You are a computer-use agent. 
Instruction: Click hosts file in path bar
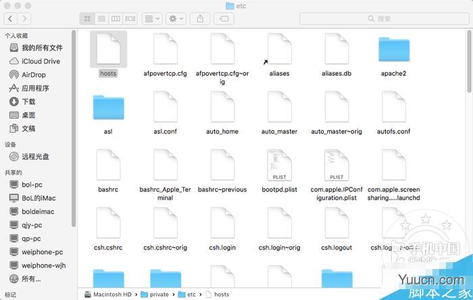coord(218,295)
